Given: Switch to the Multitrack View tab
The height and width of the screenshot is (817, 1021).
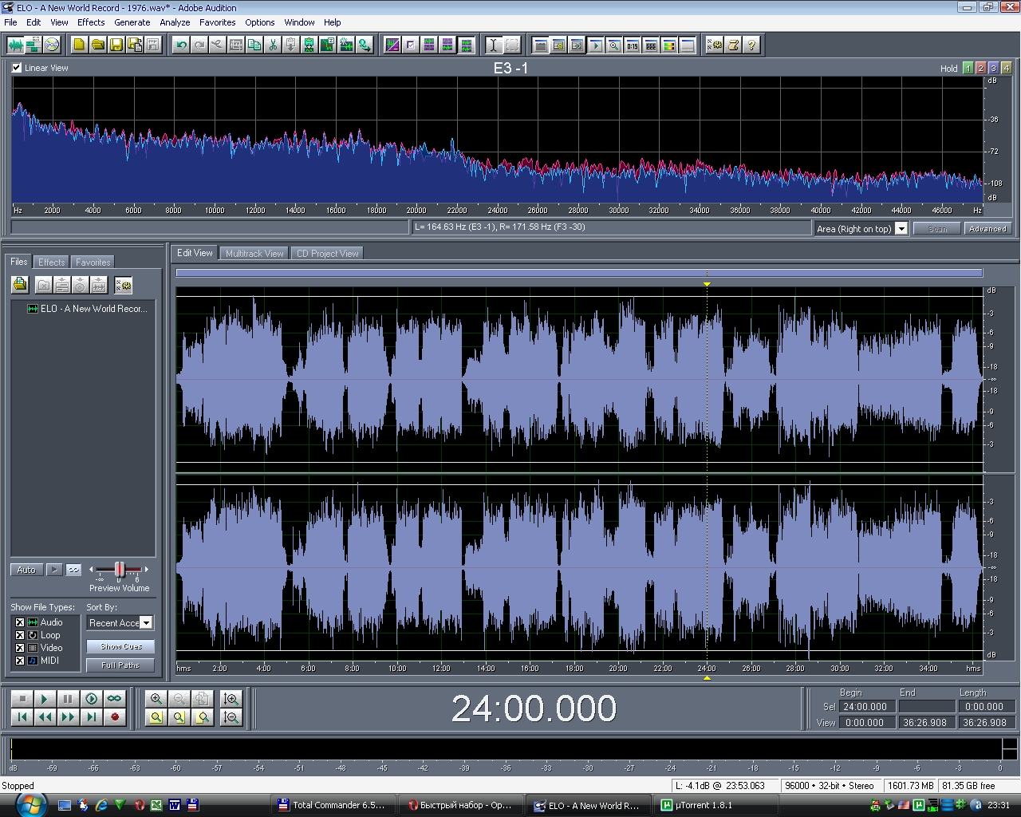Looking at the screenshot, I should [254, 254].
